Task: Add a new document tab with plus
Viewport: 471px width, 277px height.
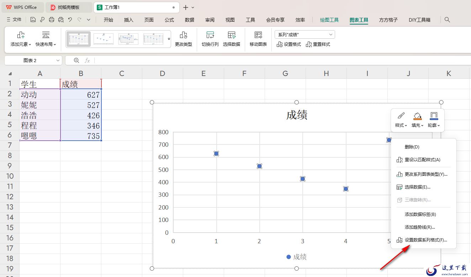Action: [186, 7]
